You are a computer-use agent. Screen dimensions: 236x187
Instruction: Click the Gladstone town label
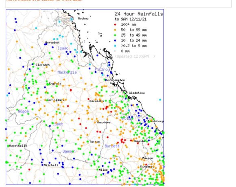pos(137,93)
